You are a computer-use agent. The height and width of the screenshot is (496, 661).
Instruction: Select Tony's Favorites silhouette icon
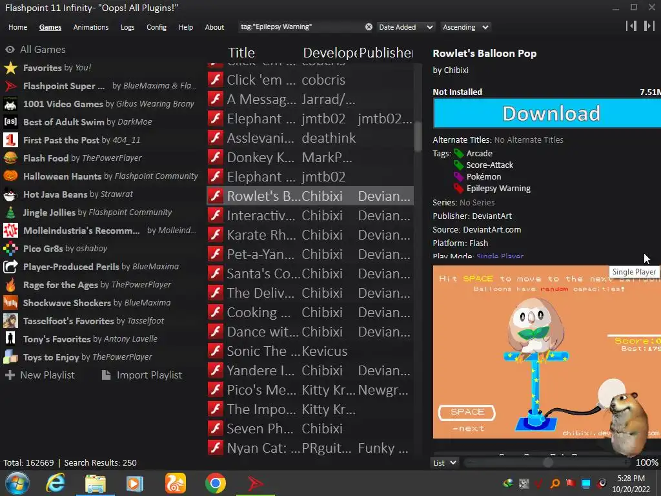[x=10, y=339]
